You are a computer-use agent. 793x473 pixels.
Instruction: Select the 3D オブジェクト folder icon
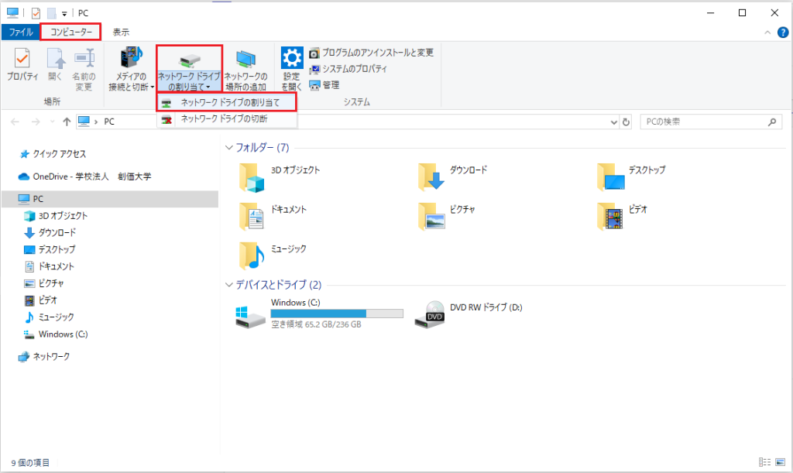(252, 177)
